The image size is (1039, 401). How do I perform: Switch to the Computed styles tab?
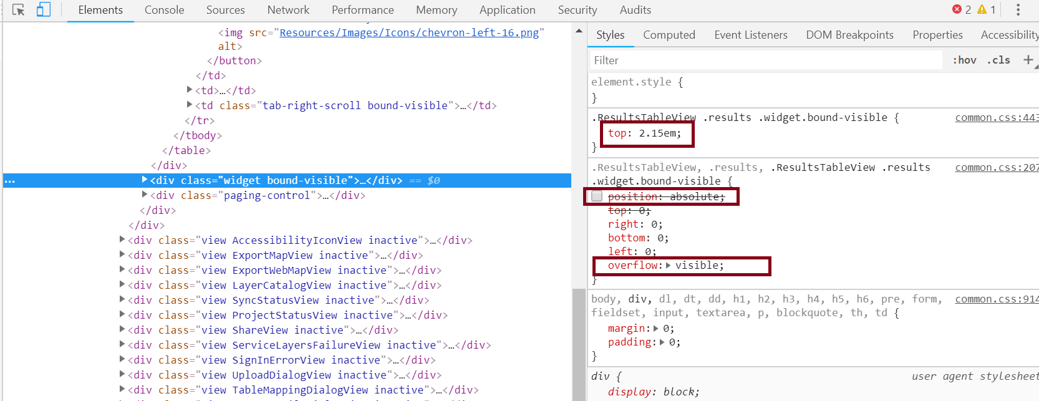(x=669, y=35)
